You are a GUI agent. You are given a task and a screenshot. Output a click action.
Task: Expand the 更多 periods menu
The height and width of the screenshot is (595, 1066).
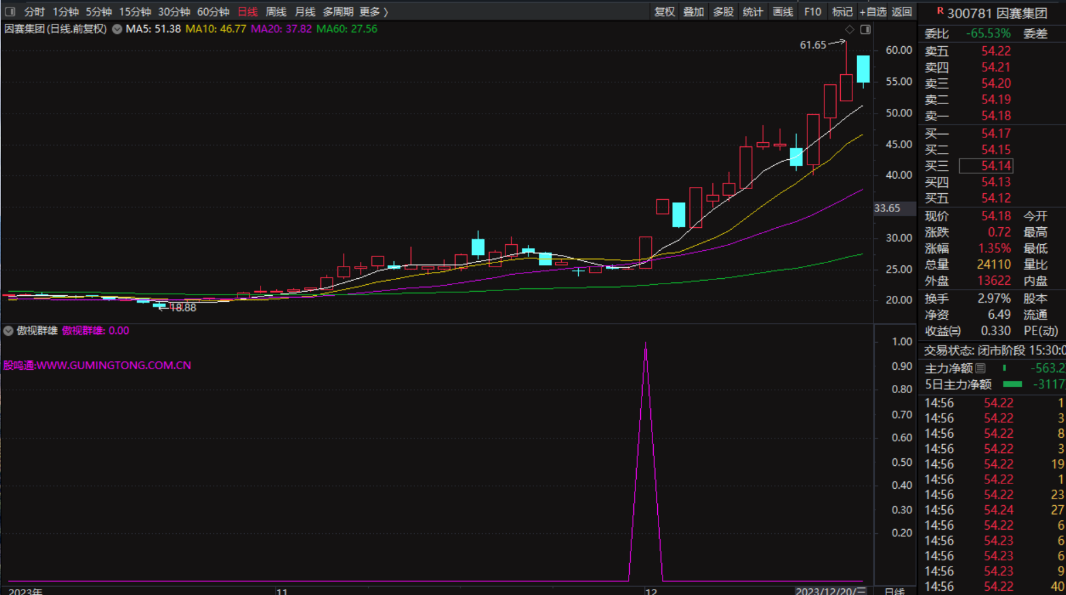[373, 12]
